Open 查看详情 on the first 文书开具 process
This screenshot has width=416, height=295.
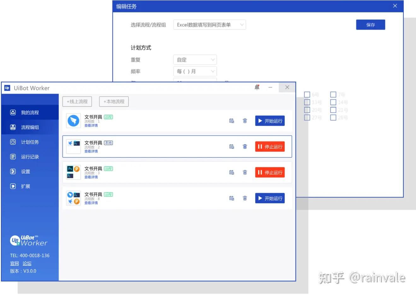click(x=91, y=125)
